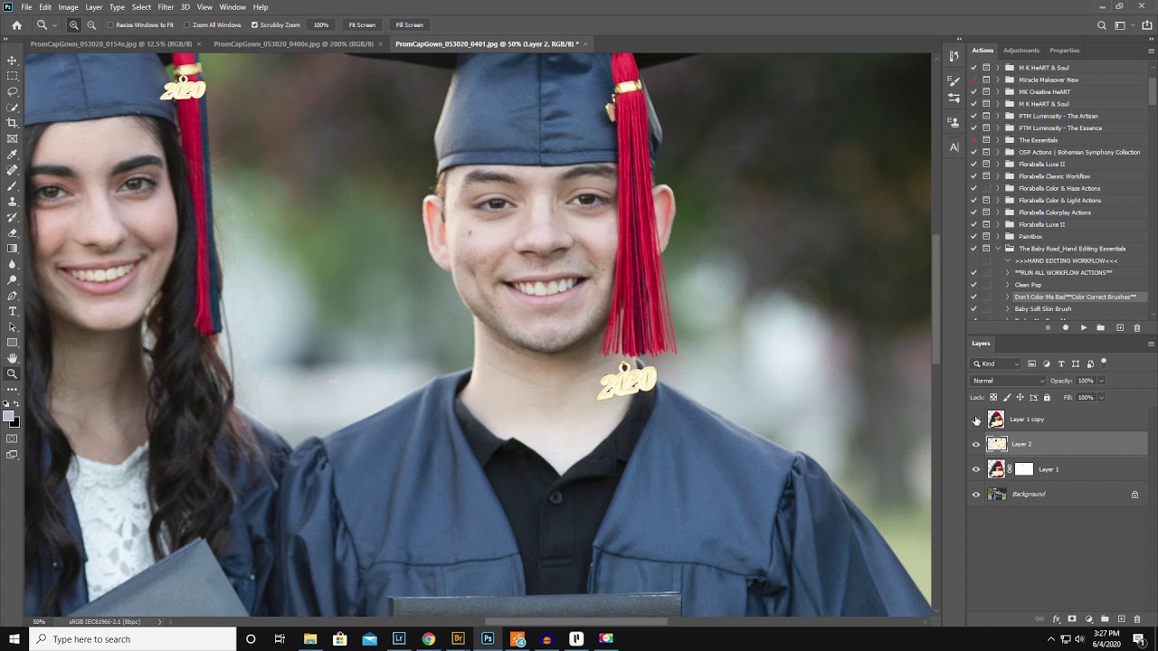Select the Eyedropper tool

click(12, 155)
